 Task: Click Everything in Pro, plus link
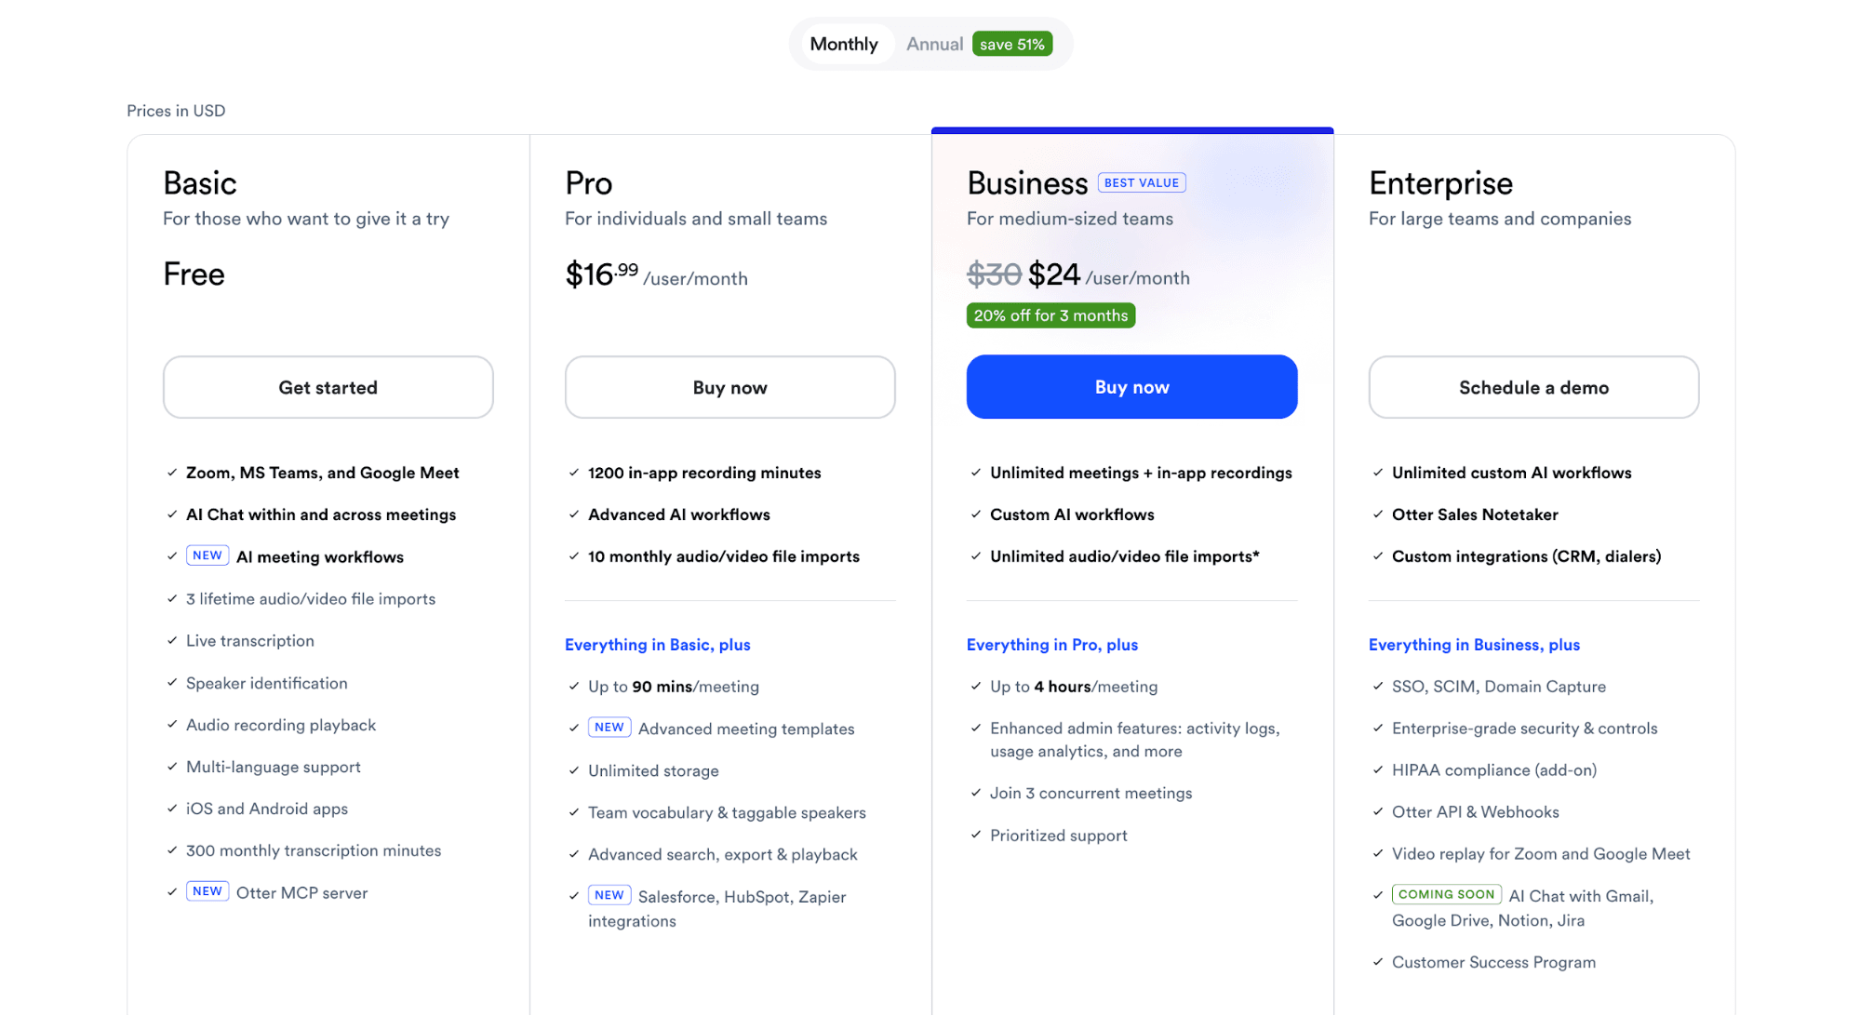pyautogui.click(x=1051, y=645)
